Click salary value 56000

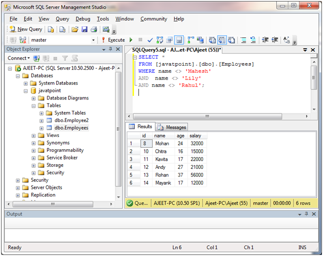pyautogui.click(x=197, y=175)
